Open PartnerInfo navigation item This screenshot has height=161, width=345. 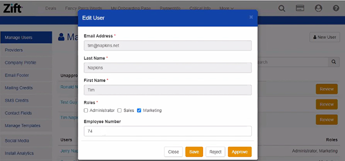(170, 8)
